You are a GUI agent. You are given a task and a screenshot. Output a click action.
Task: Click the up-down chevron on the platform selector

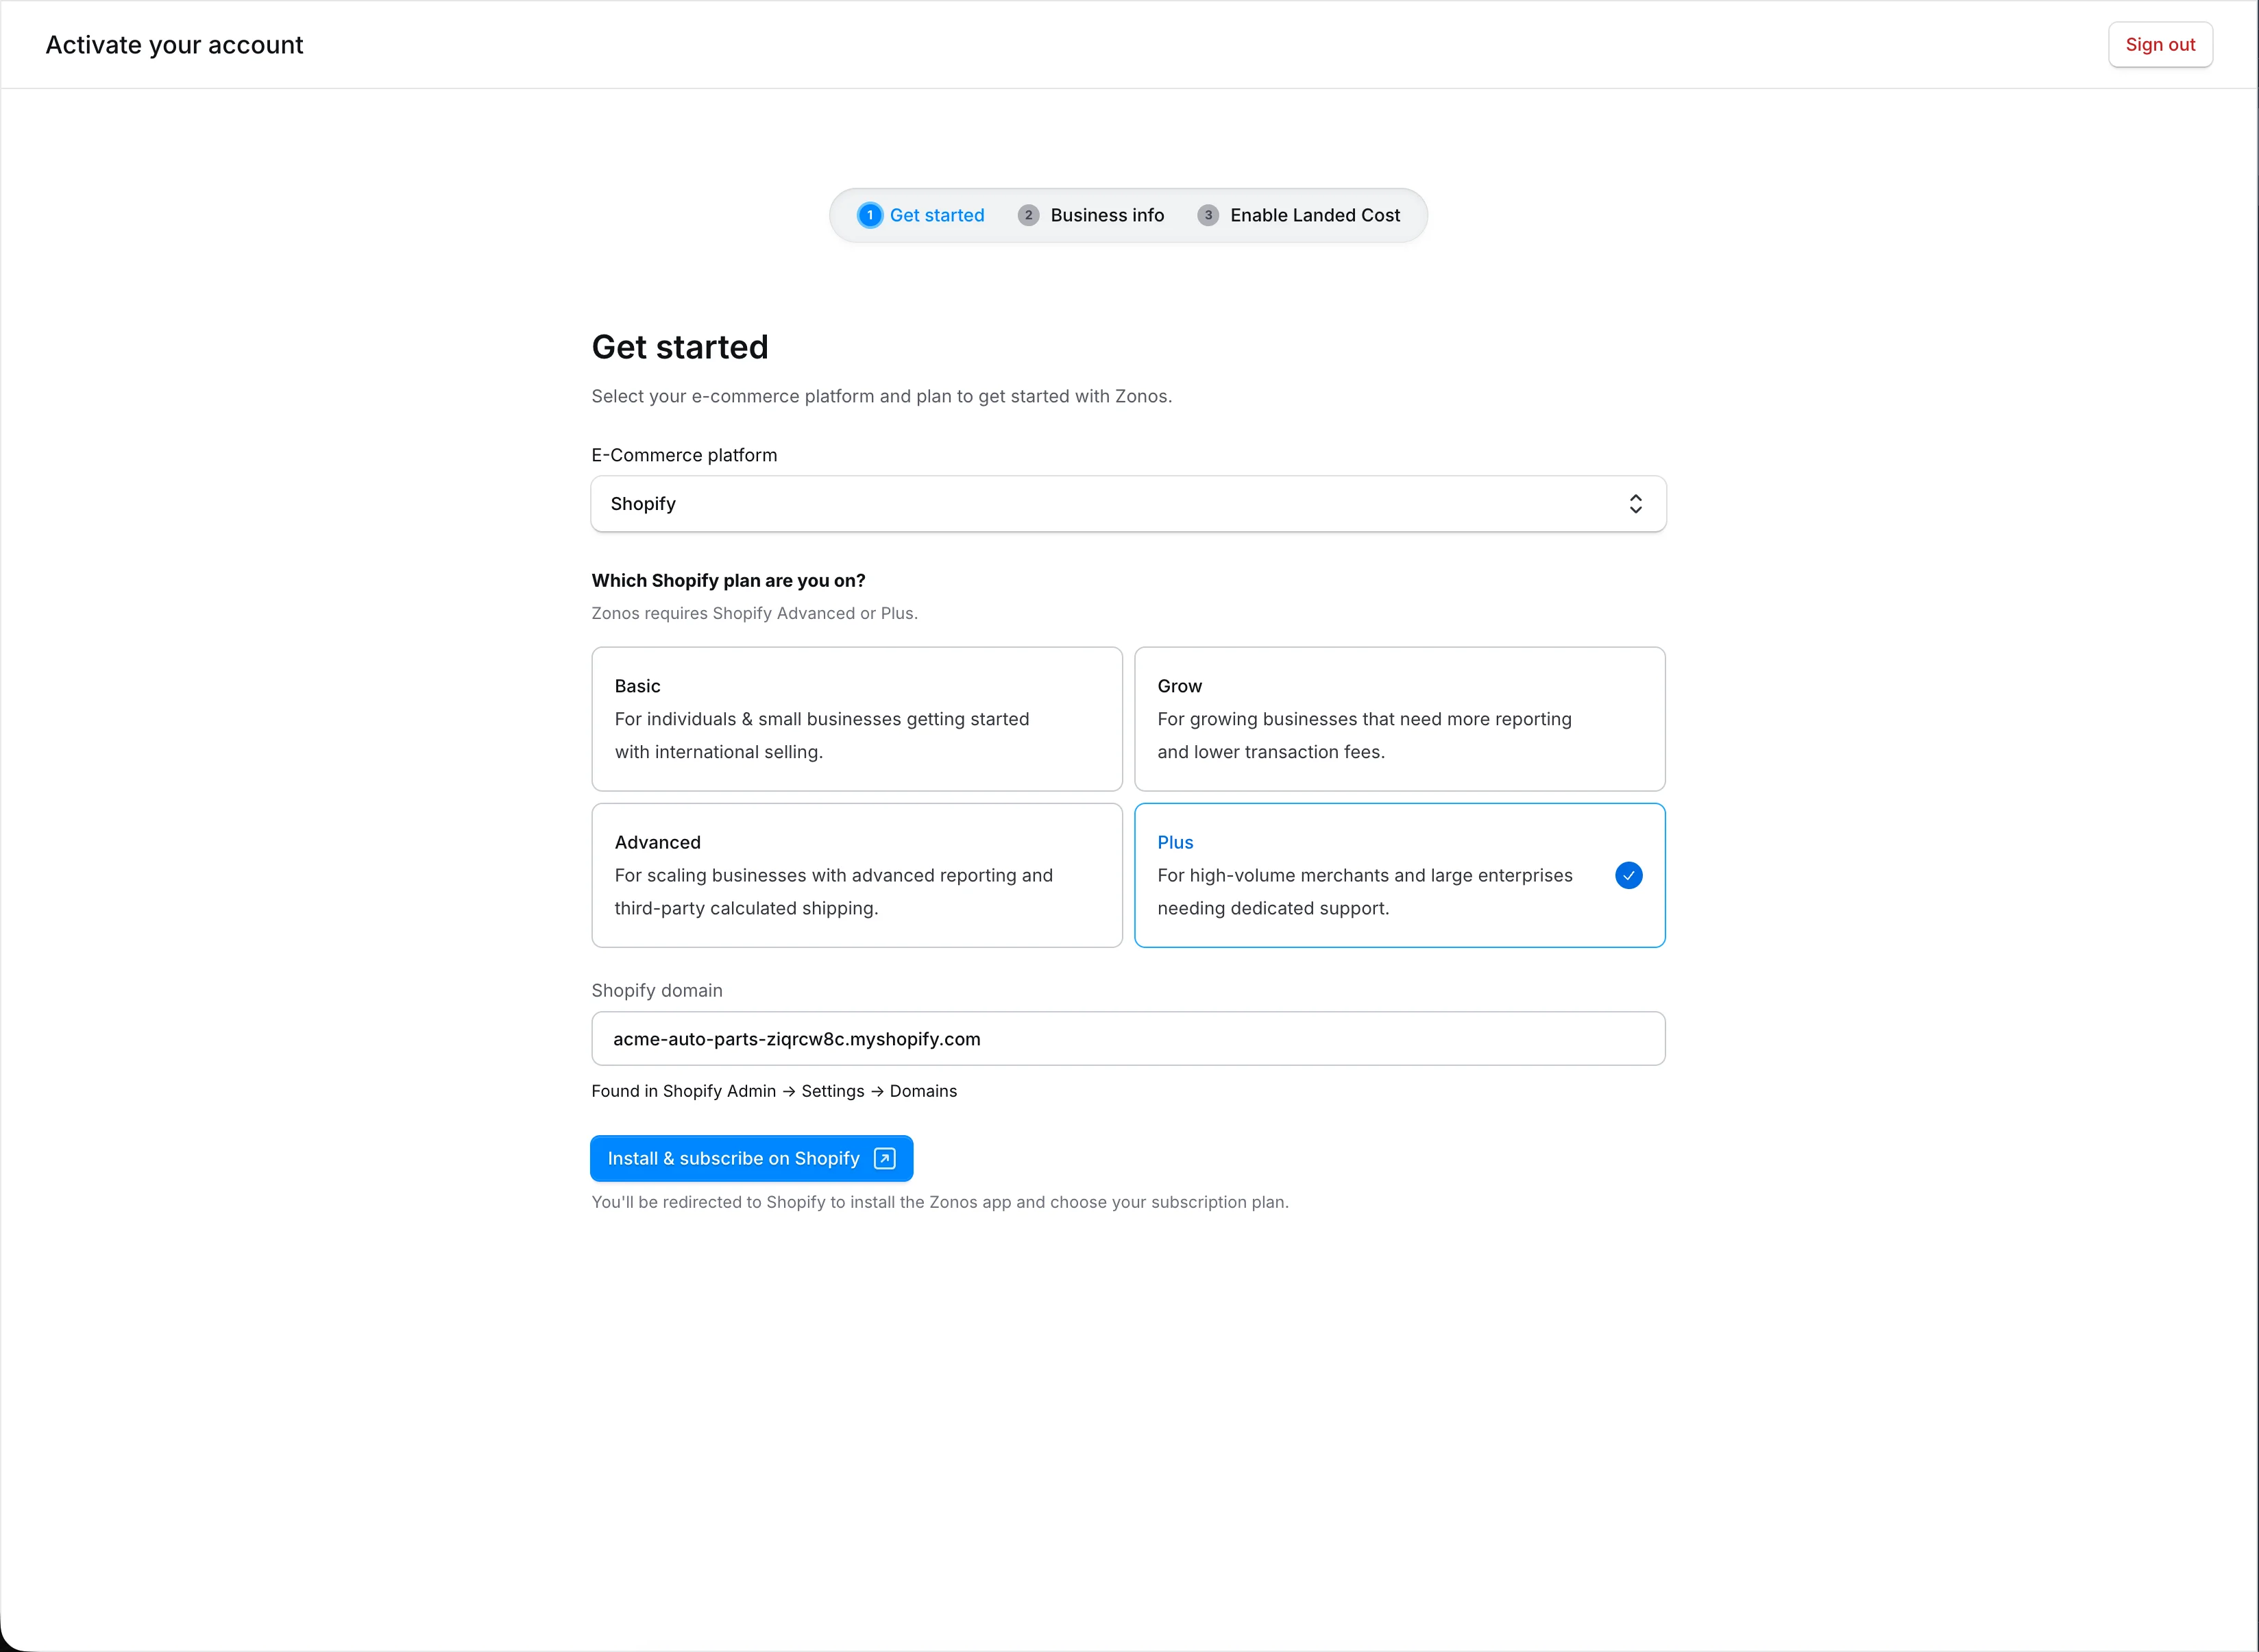click(x=1635, y=503)
